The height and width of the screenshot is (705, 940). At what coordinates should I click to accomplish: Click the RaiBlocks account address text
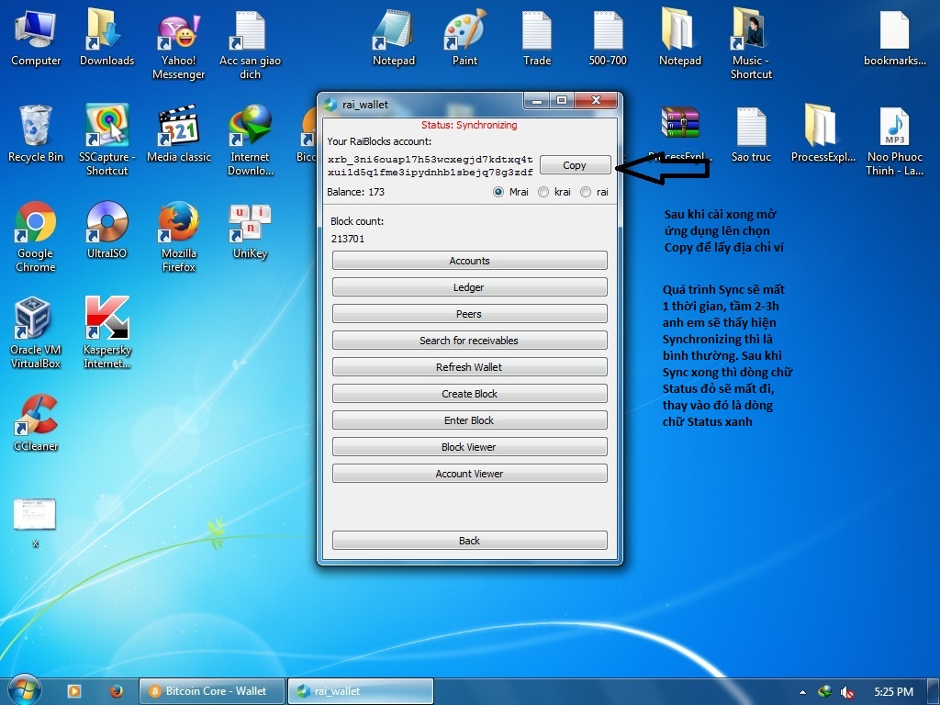click(430, 165)
